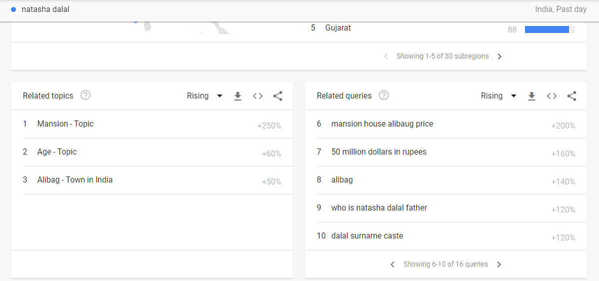Open embed code for Related topics
Viewport: 599px width, 281px height.
tap(257, 96)
